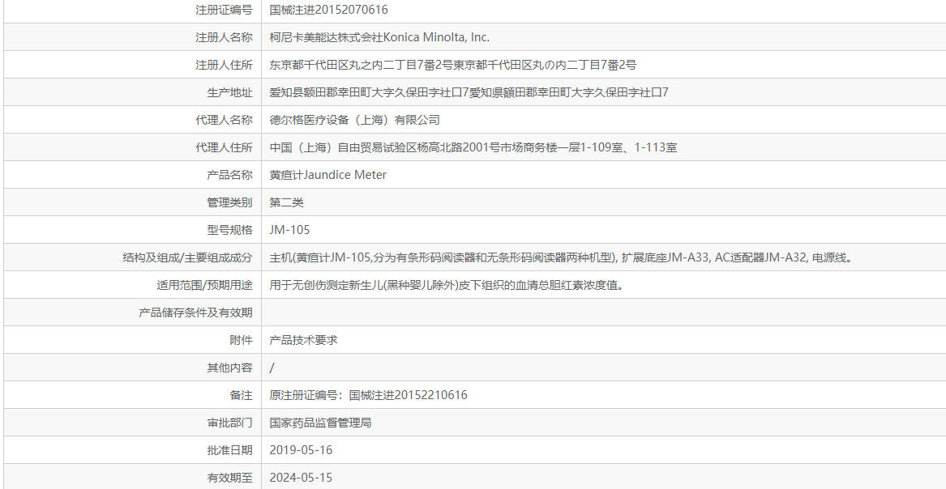Select the registrant address in 东京都千代田区

click(453, 65)
